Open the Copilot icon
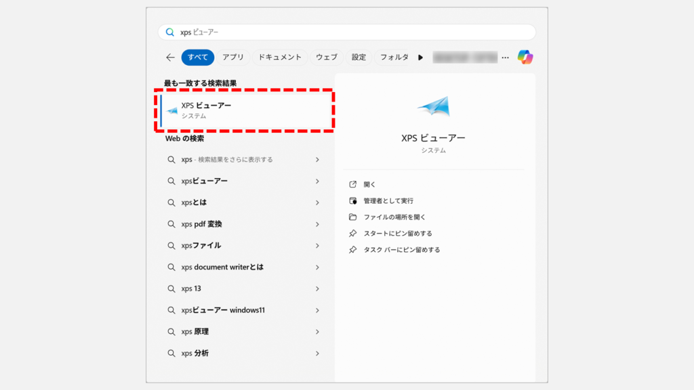 click(525, 57)
